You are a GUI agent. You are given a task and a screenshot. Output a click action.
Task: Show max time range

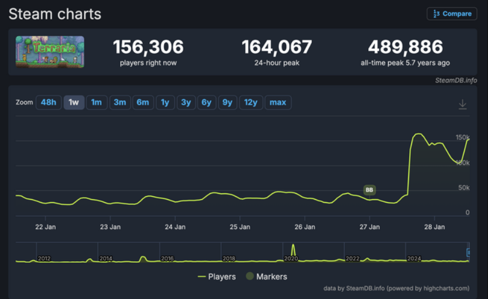tap(278, 103)
